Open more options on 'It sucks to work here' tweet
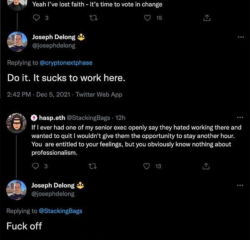This screenshot has height=240, width=250. pyautogui.click(x=241, y=37)
